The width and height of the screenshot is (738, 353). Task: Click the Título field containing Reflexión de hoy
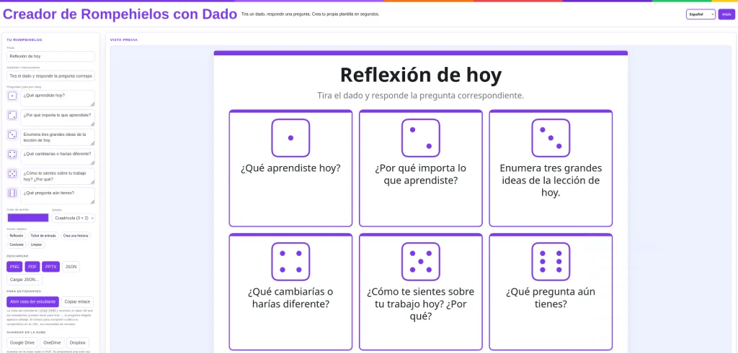(x=51, y=56)
